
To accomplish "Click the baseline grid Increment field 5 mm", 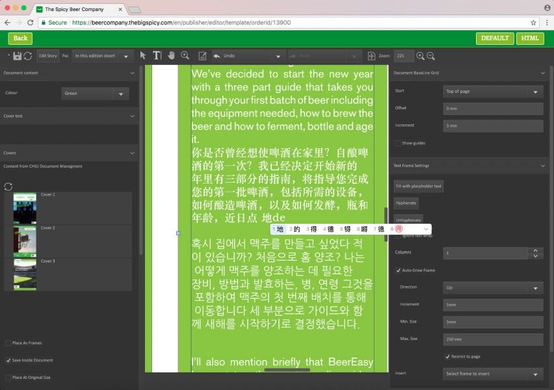I will tap(493, 126).
